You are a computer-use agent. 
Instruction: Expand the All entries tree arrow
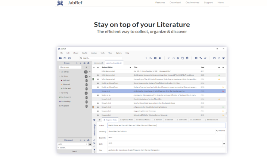click(x=60, y=72)
